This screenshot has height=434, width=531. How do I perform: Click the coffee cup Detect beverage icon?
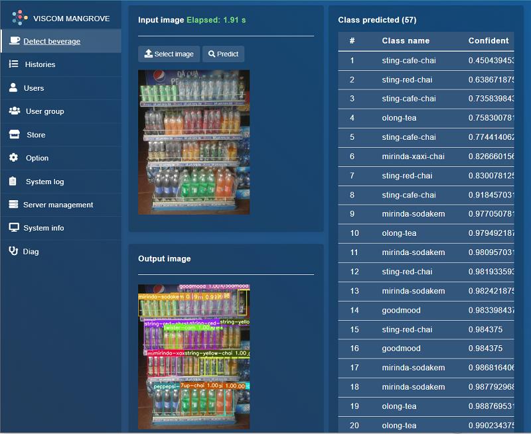point(15,41)
